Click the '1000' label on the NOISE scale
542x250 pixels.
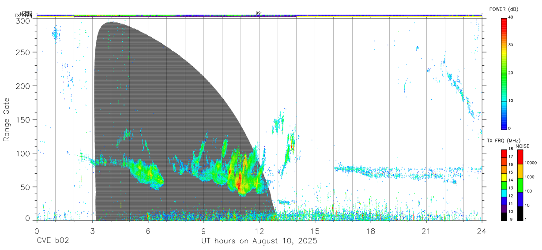pyautogui.click(x=530, y=177)
